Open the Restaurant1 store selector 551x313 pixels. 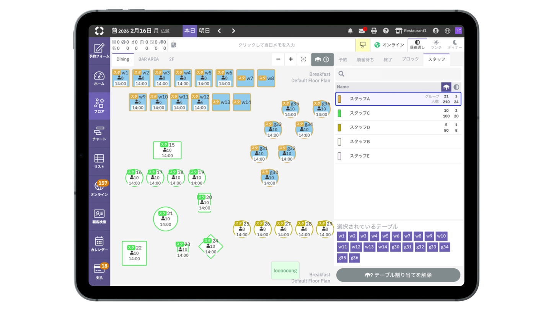pos(411,31)
